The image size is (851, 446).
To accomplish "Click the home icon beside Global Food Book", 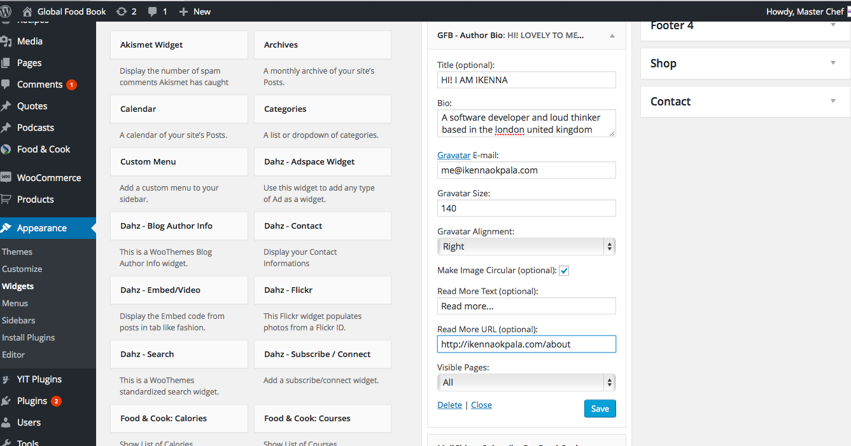I will pyautogui.click(x=27, y=11).
